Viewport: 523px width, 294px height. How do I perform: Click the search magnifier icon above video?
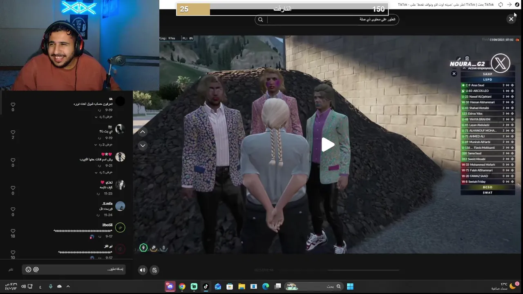[261, 20]
